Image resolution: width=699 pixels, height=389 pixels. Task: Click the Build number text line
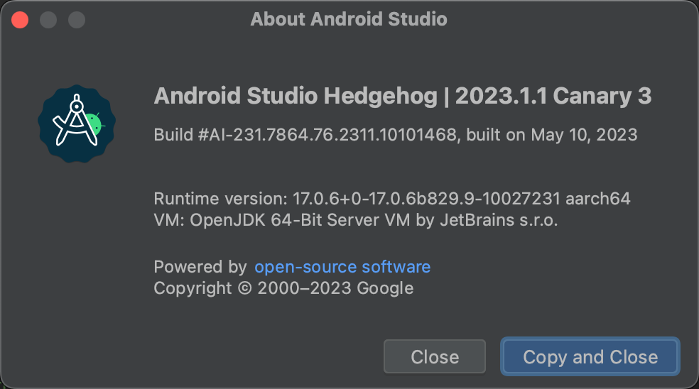pos(396,135)
